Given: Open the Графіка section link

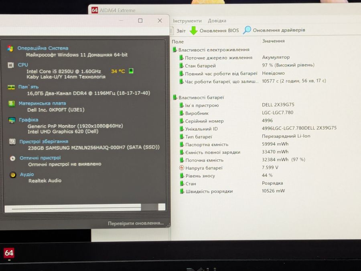Looking at the screenshot, I should pyautogui.click(x=28, y=120).
